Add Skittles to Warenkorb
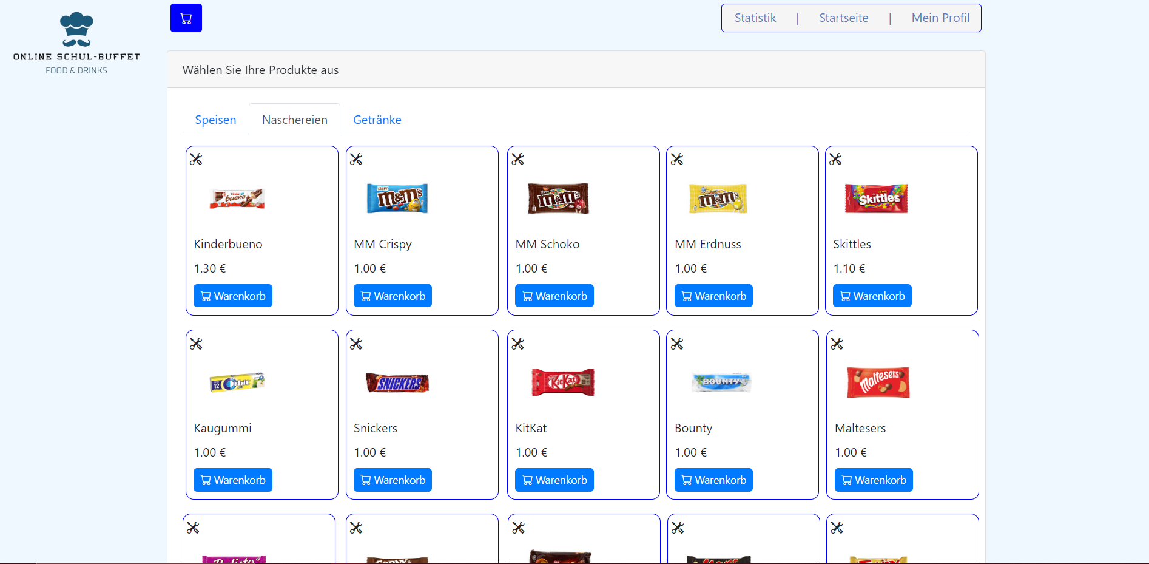 pyautogui.click(x=872, y=296)
